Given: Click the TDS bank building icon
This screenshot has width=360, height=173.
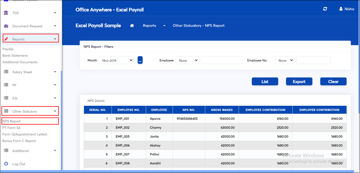Looking at the screenshot, I should click(x=6, y=13).
